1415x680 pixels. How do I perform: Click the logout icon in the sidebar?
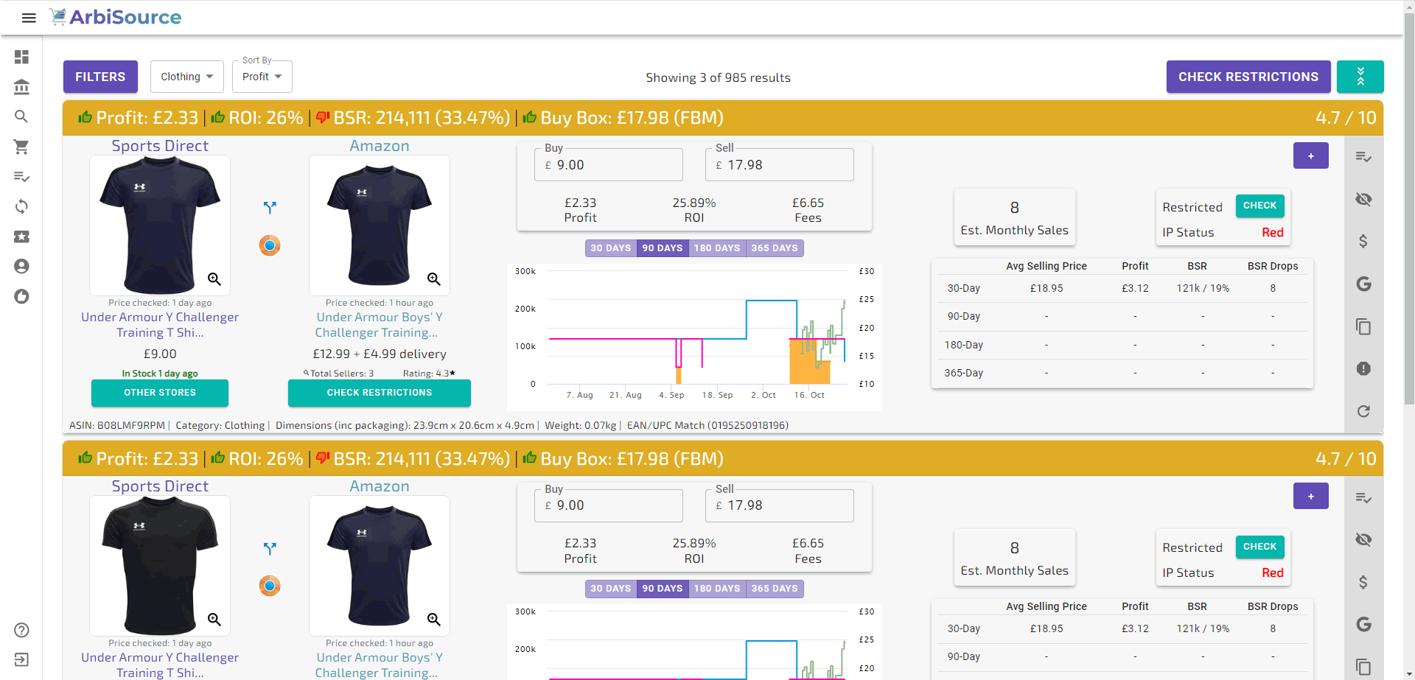click(x=21, y=659)
